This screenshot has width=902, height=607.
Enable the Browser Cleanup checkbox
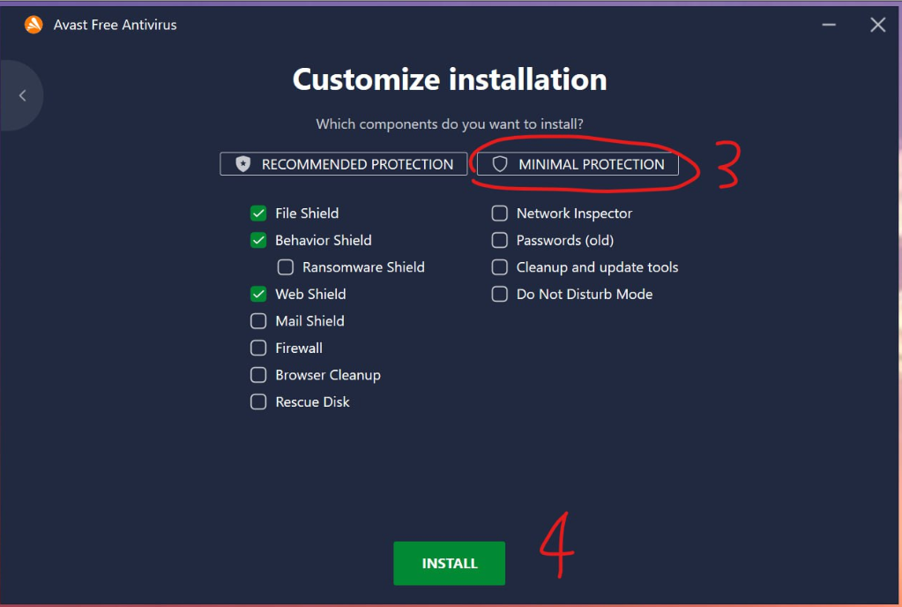click(x=258, y=375)
